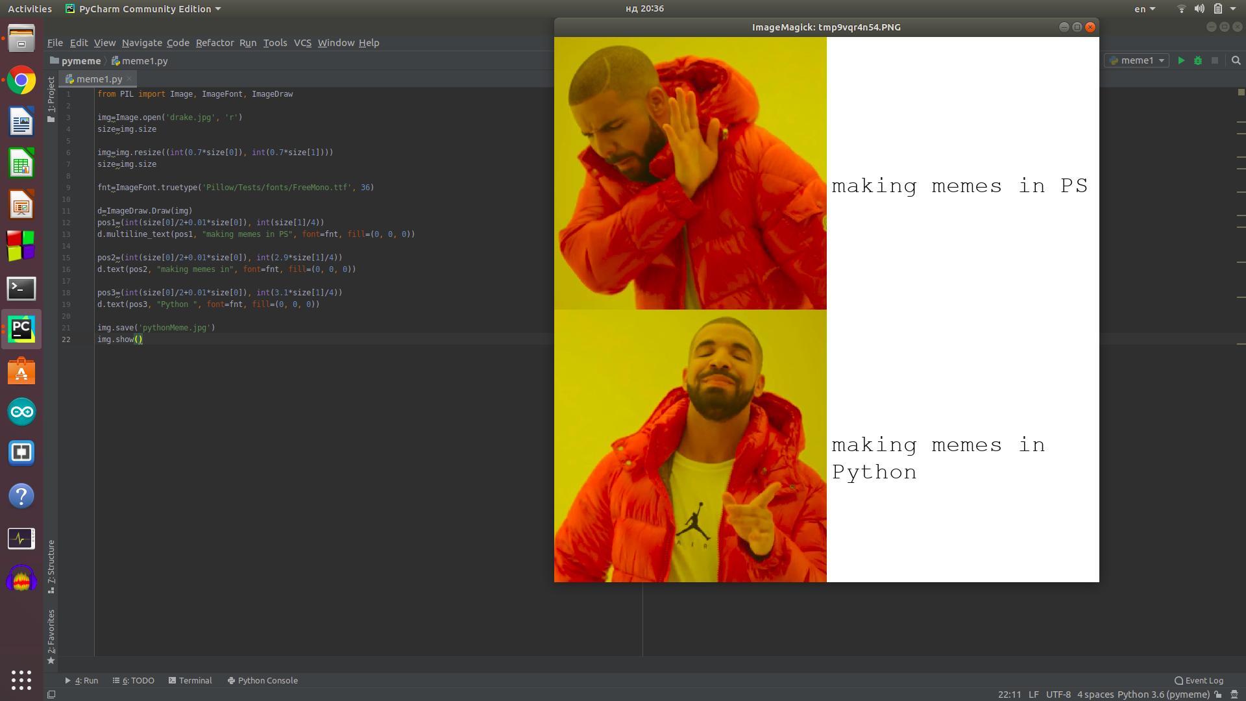Start debugging with the green bug icon
The height and width of the screenshot is (701, 1246).
pos(1198,60)
